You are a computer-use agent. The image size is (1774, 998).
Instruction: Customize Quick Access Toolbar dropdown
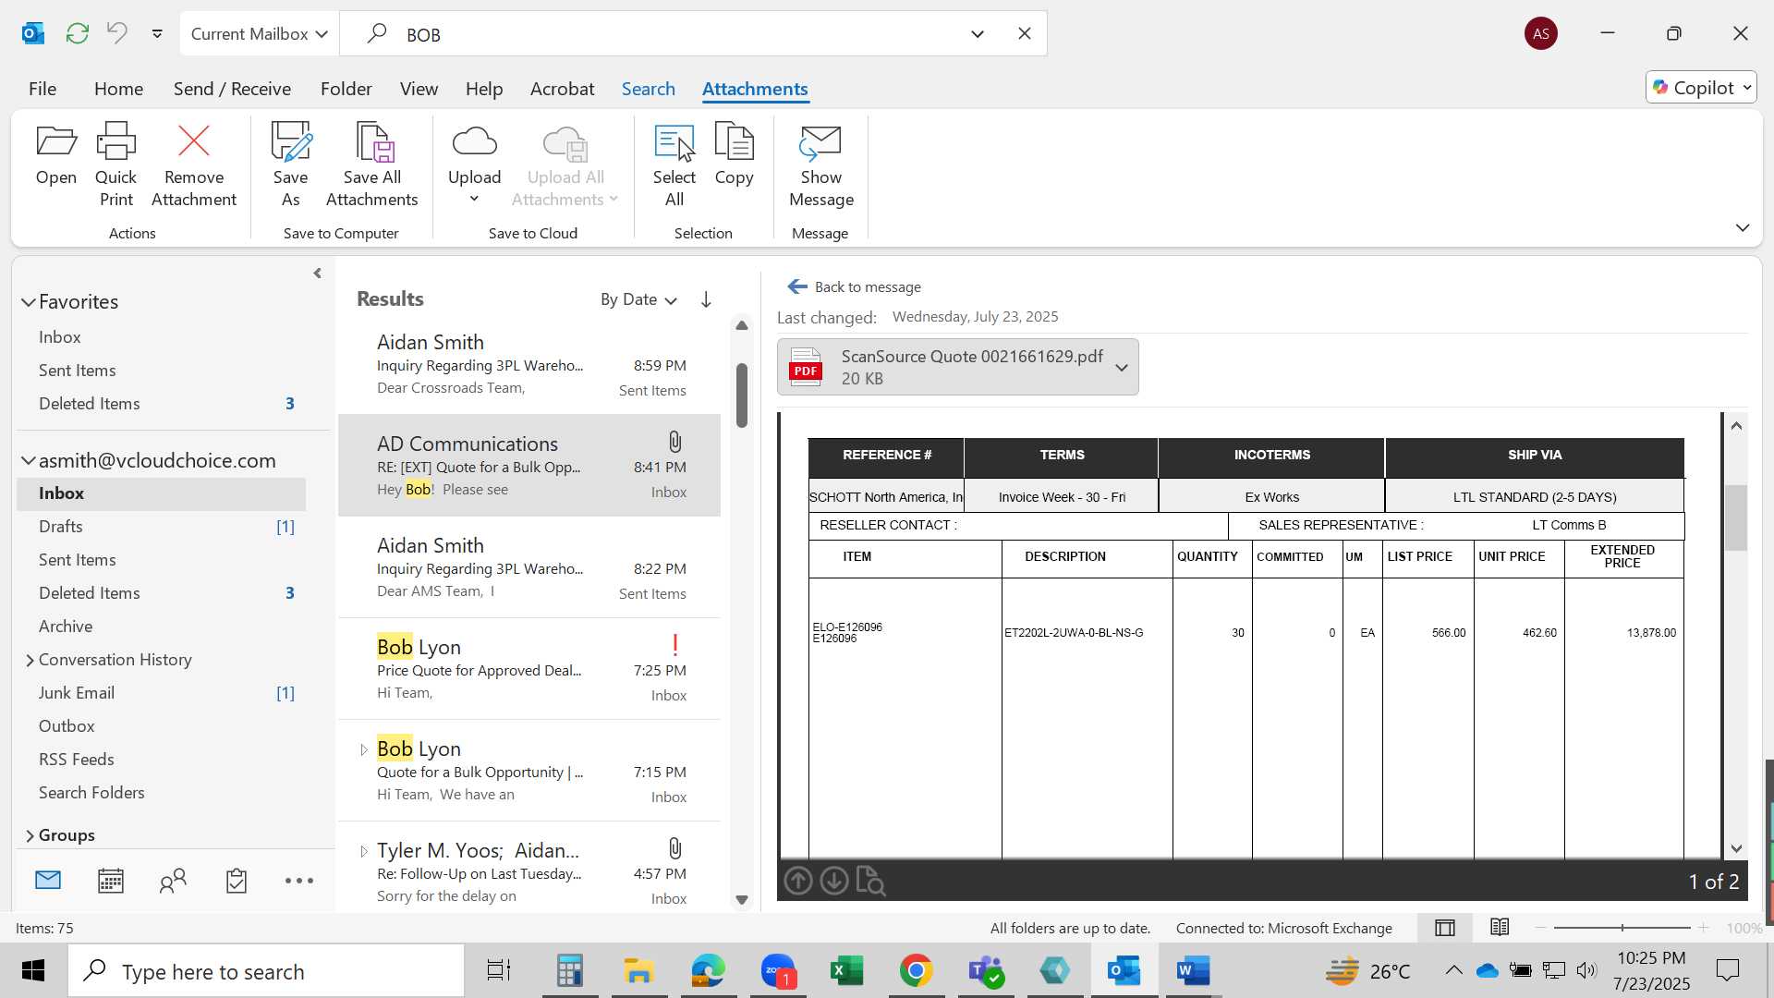coord(157,33)
